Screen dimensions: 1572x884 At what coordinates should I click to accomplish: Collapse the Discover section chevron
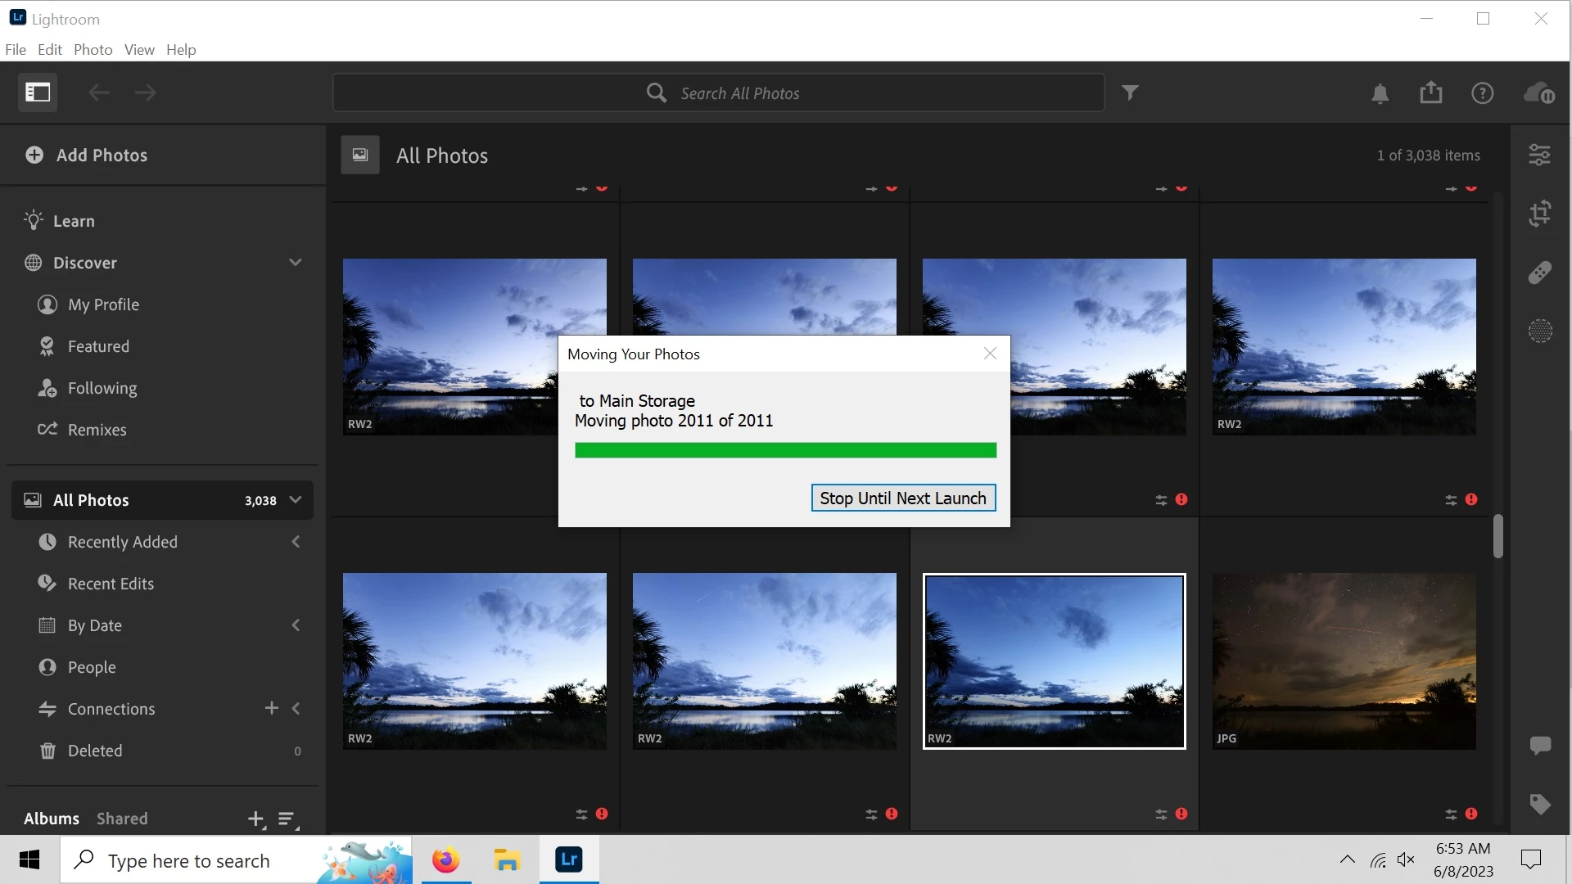coord(296,263)
